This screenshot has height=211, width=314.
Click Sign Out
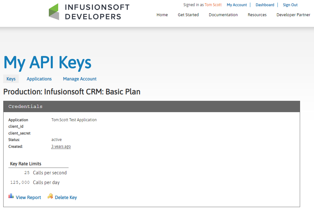(x=290, y=5)
